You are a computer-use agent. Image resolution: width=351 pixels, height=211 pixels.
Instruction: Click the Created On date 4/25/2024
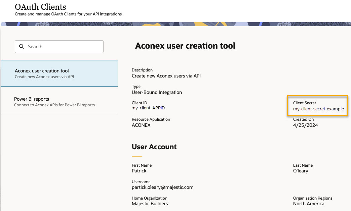point(305,125)
